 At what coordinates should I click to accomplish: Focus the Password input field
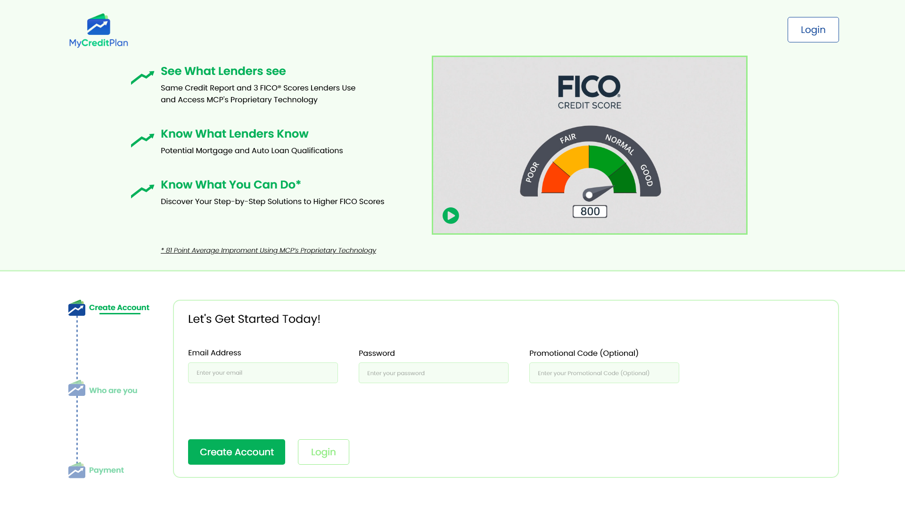pos(434,373)
